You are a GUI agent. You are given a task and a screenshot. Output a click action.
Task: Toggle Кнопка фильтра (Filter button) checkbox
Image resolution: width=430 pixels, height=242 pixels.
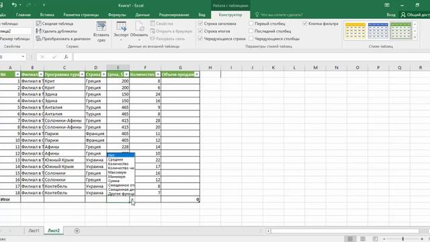point(305,24)
